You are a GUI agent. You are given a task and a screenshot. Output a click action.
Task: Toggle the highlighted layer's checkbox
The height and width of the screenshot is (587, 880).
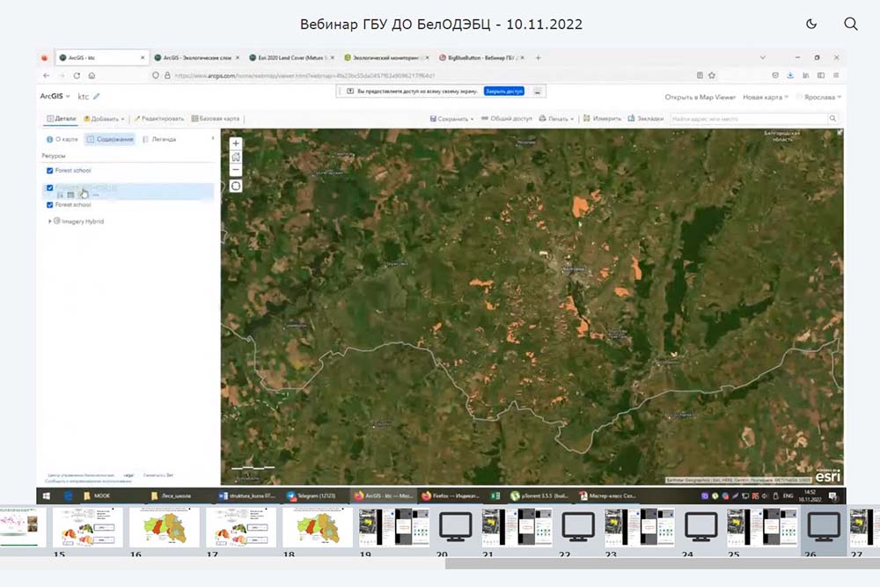(x=49, y=188)
